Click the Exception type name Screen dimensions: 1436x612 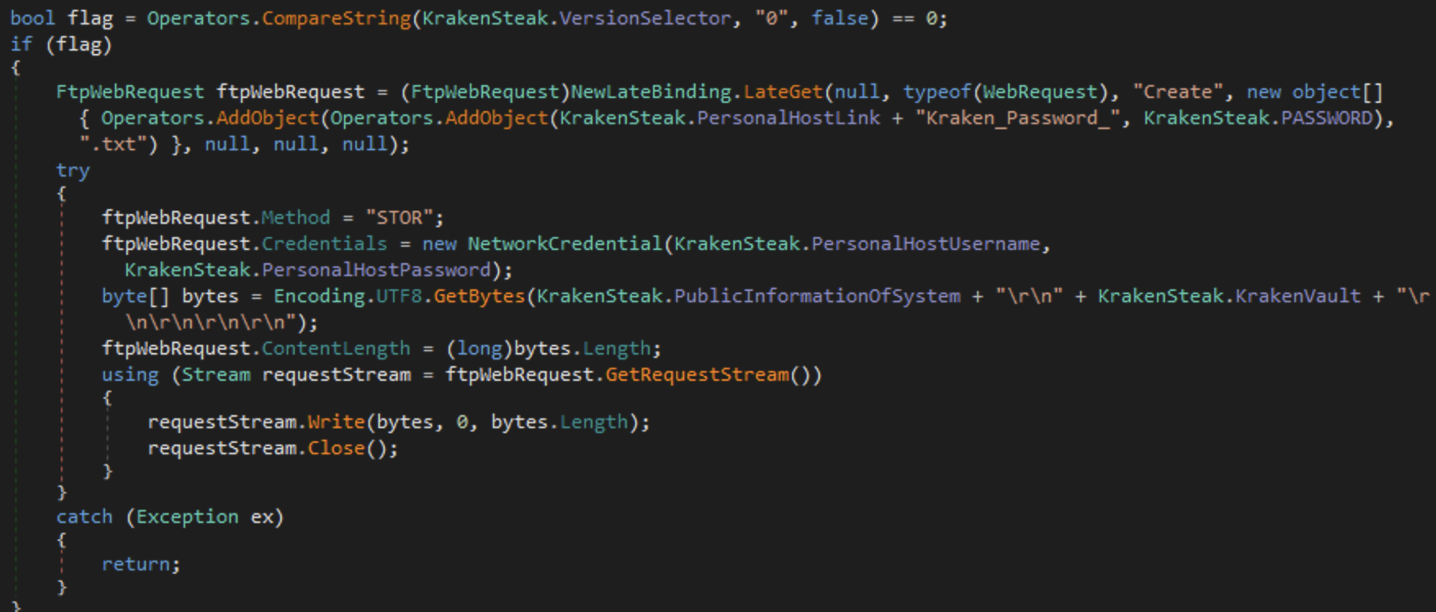tap(187, 516)
